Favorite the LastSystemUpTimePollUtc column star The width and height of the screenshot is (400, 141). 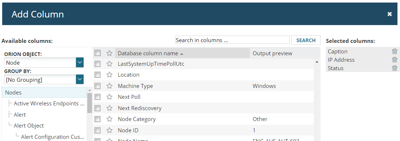(109, 64)
